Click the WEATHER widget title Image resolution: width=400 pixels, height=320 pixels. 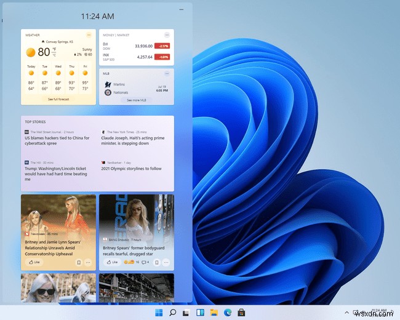pos(33,35)
